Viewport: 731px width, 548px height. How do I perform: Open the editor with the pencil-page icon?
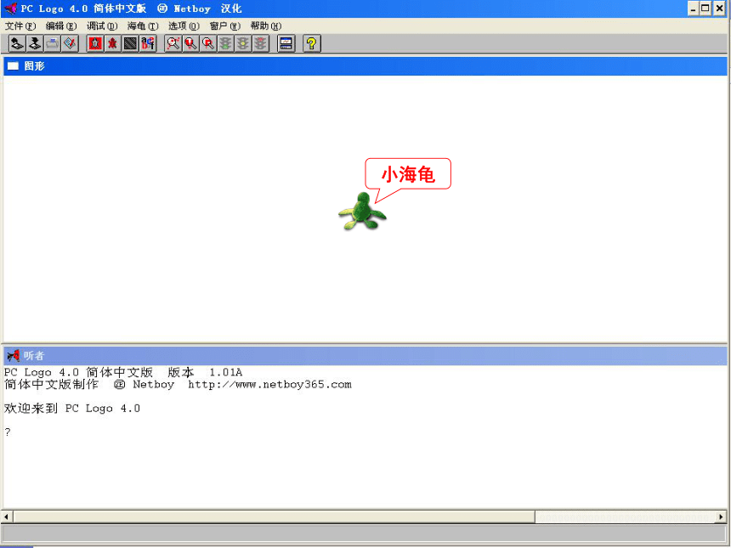[70, 44]
